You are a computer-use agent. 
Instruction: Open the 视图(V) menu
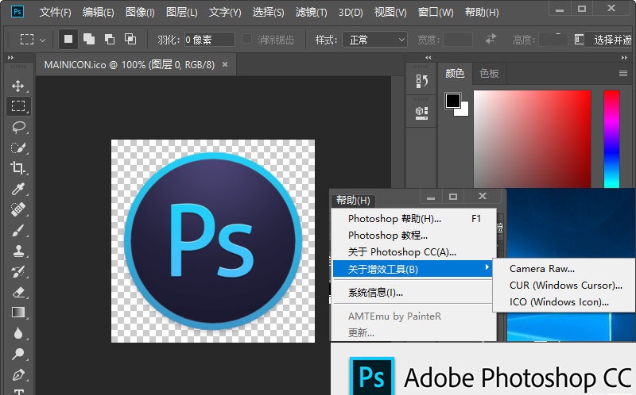point(390,13)
